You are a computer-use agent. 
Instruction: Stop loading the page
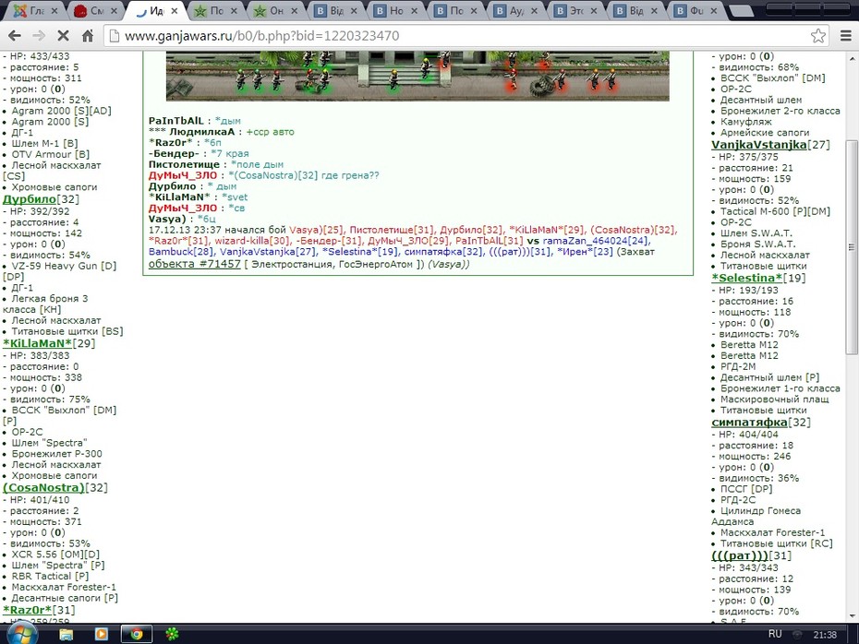point(63,36)
